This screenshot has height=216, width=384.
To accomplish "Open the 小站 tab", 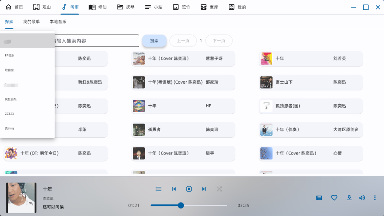I will (153, 7).
